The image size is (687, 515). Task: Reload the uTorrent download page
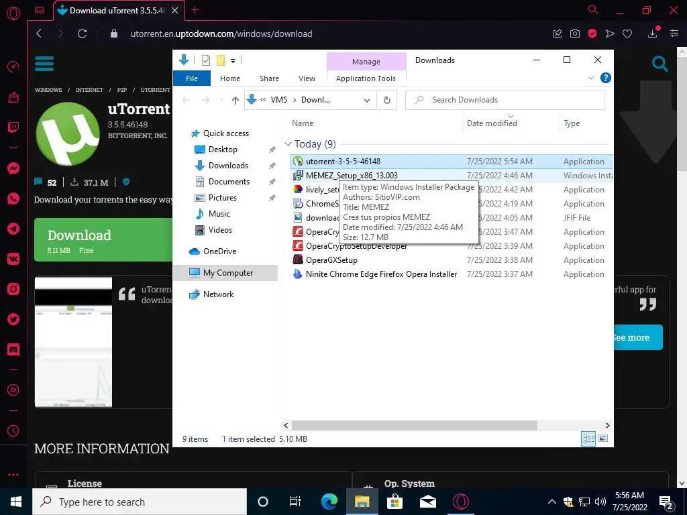[82, 34]
